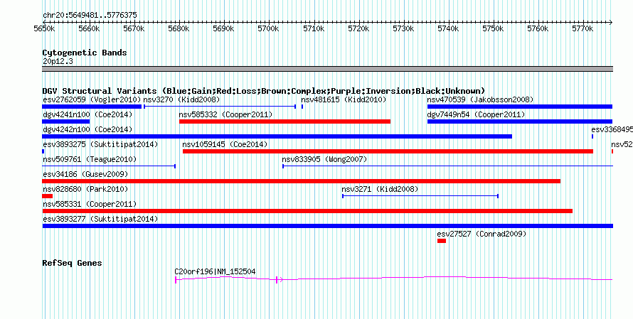Open the nsv470539 (Jakobsson2008) blue bar
633x319 pixels.
(520, 107)
